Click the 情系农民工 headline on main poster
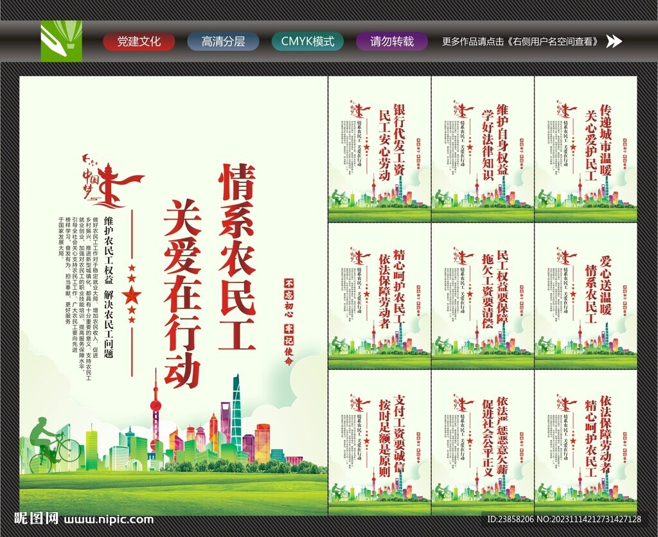This screenshot has height=537, width=658. [236, 256]
